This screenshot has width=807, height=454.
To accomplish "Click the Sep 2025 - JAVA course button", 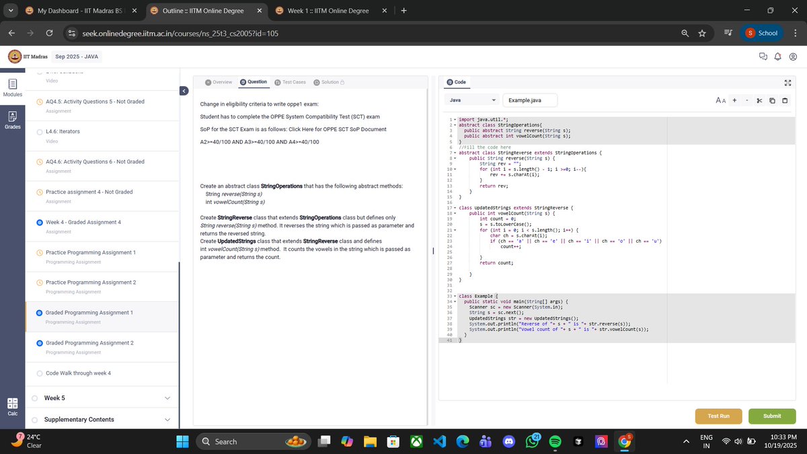I will 76,56.
